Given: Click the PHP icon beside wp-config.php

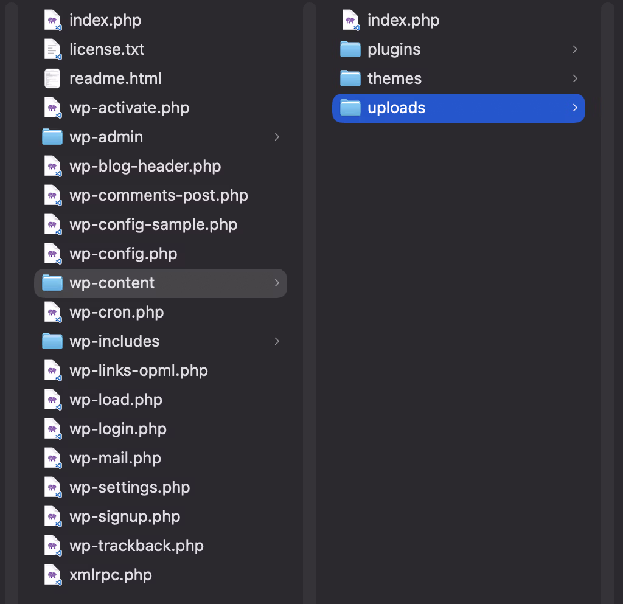Looking at the screenshot, I should (52, 254).
